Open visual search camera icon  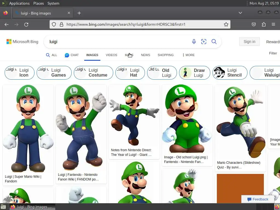[204, 42]
